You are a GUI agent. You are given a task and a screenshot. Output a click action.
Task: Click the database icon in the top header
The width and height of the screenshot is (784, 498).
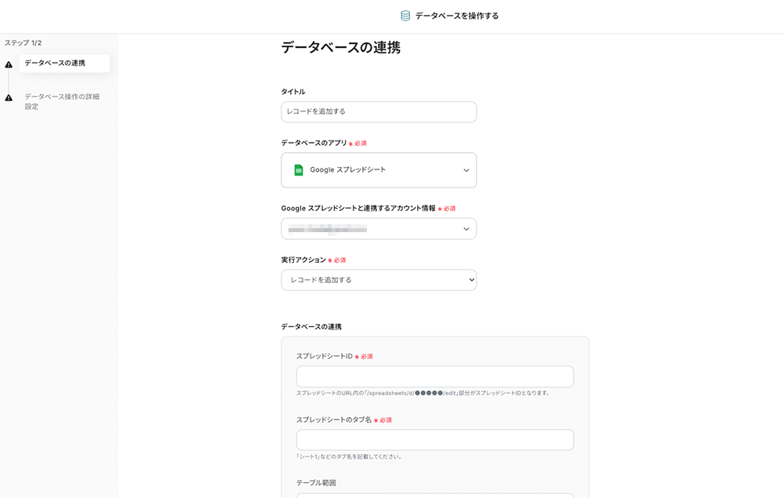tap(405, 16)
